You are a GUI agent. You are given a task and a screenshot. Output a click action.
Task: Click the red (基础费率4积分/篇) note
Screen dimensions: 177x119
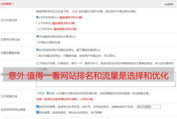coord(65,29)
